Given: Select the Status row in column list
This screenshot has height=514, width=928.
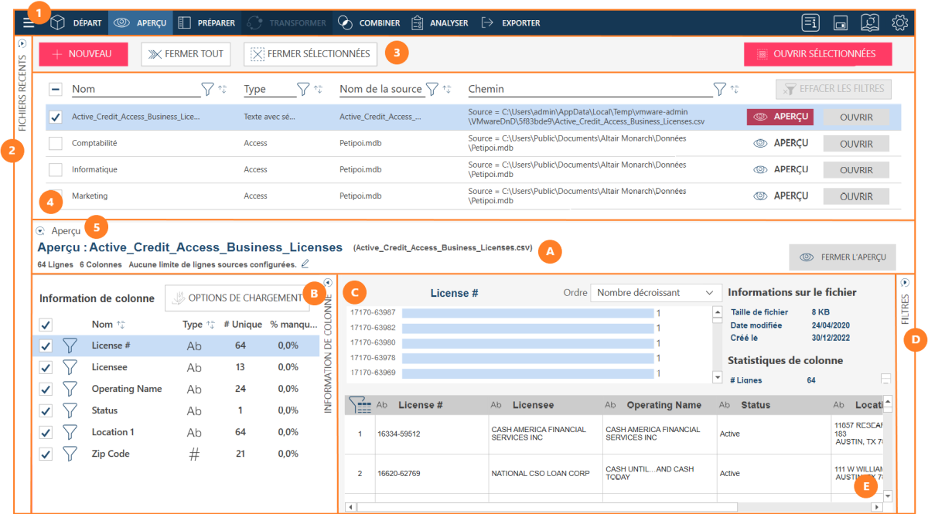Looking at the screenshot, I should (104, 410).
